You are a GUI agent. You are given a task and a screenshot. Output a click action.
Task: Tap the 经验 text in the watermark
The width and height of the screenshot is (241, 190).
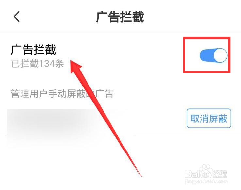tap(220, 174)
